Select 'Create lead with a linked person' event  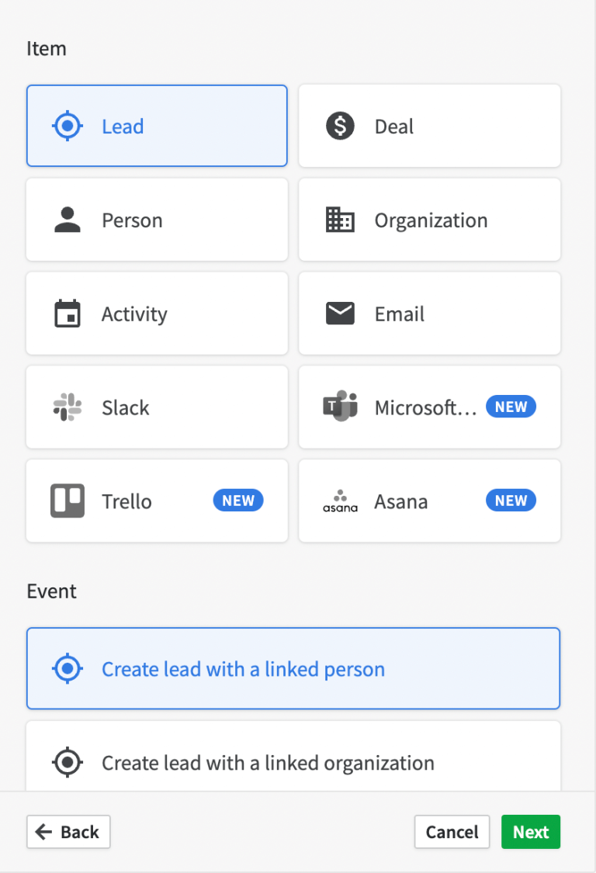click(x=293, y=667)
